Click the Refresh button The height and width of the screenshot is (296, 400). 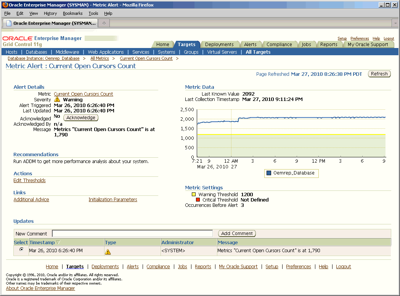click(x=379, y=74)
